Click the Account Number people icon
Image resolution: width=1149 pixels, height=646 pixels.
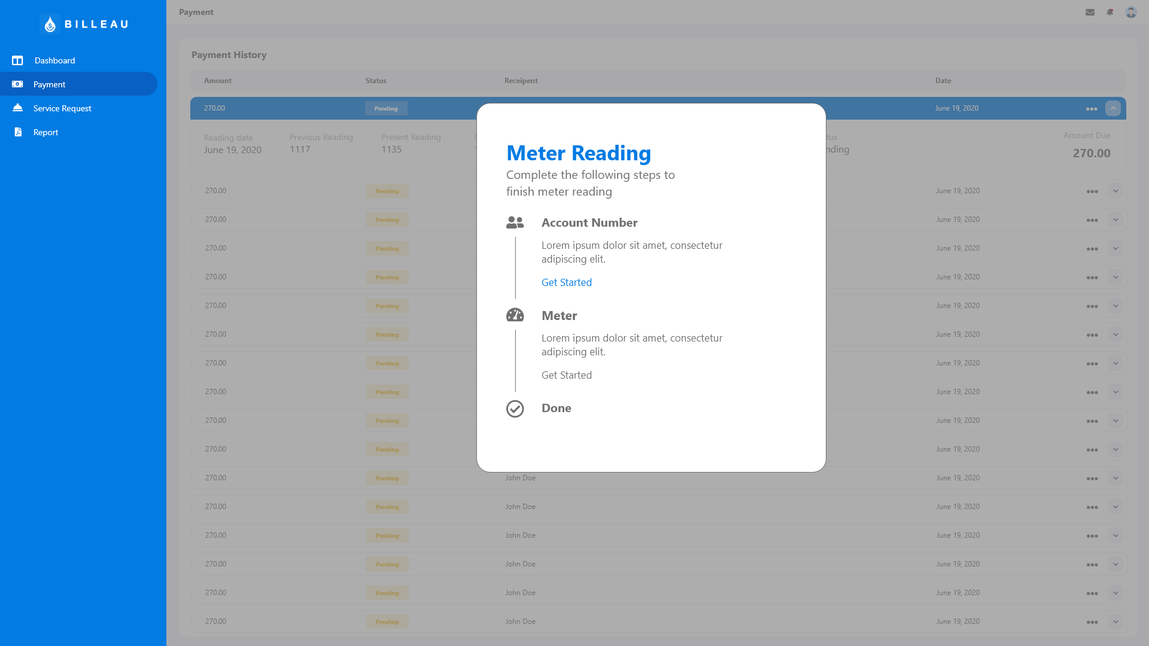pos(515,223)
